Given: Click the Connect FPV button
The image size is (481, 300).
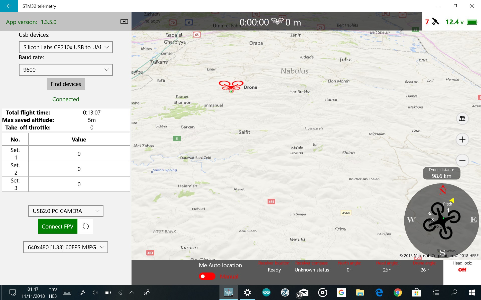Looking at the screenshot, I should coord(58,226).
